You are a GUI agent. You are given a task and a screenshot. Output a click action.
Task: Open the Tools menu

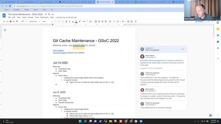pyautogui.click(x=37, y=17)
